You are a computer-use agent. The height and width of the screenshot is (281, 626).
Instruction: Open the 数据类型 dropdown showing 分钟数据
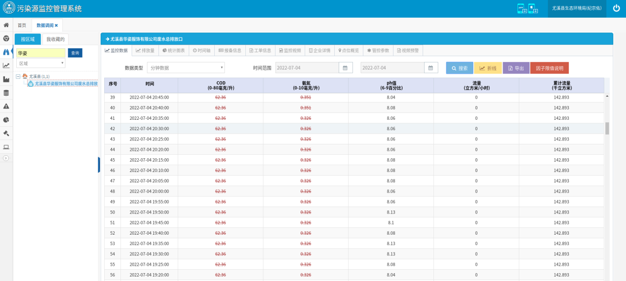click(186, 68)
